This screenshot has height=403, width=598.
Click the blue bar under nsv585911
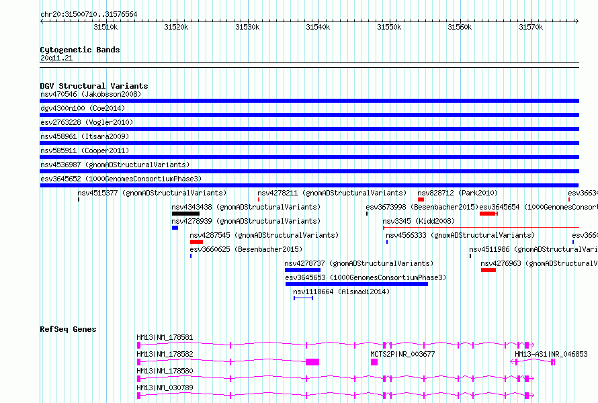(x=309, y=157)
